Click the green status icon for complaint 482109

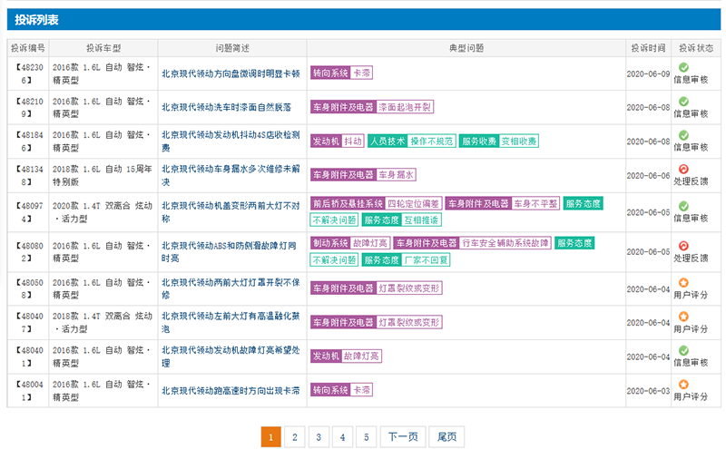point(683,101)
